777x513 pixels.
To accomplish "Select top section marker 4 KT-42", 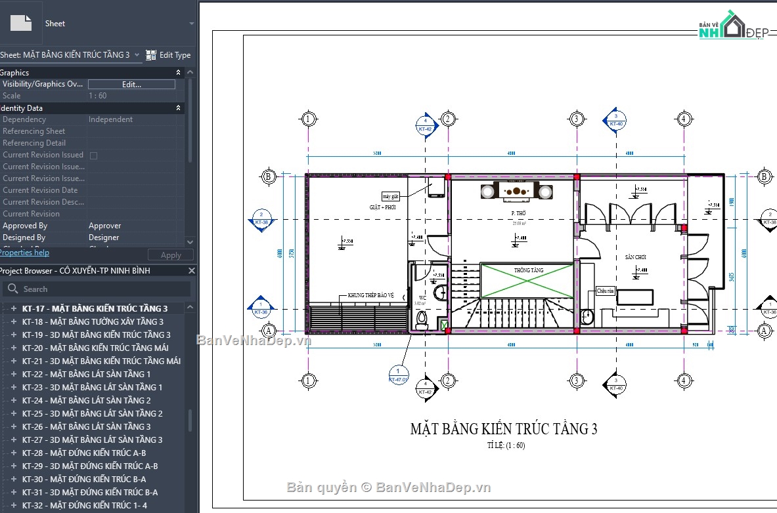I will tap(426, 125).
